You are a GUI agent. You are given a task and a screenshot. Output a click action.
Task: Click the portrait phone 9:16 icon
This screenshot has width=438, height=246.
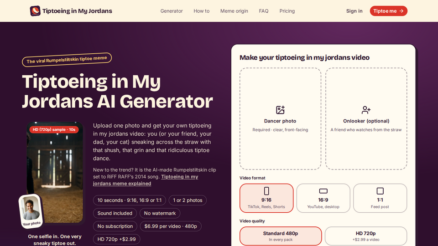tap(266, 191)
